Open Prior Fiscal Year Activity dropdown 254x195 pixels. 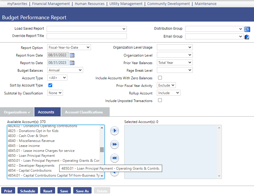pos(166,85)
